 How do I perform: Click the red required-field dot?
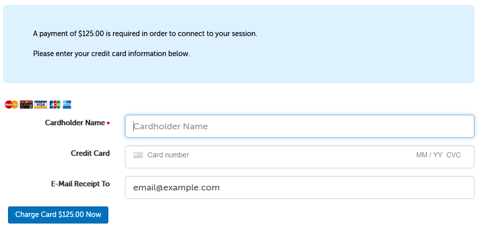tap(108, 123)
